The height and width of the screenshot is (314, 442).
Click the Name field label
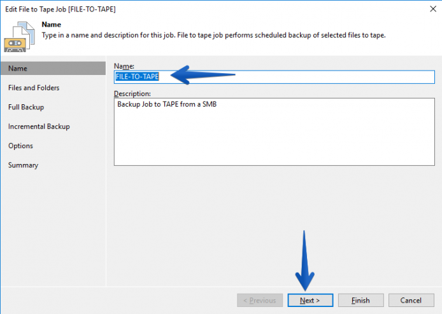point(124,66)
